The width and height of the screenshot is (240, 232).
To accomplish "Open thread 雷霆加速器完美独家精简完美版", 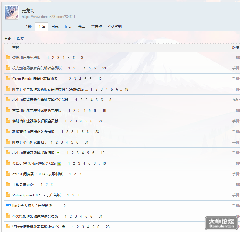I will pyautogui.click(x=37, y=110).
